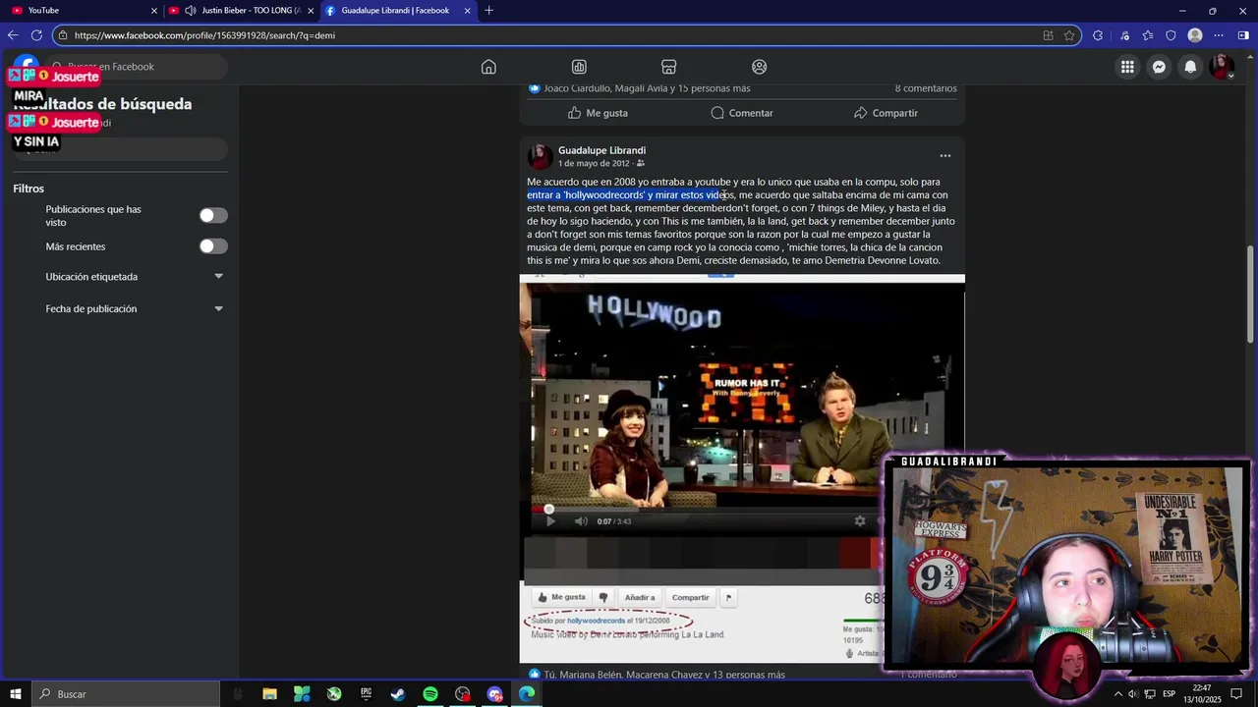Screen dimensions: 1258x707
Task: Open the Messenger chats icon
Action: (x=1159, y=67)
